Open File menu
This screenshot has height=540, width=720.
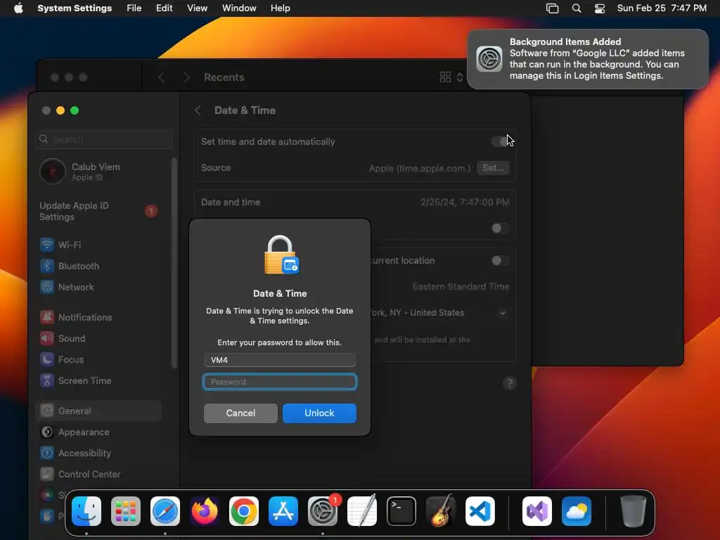coord(134,8)
